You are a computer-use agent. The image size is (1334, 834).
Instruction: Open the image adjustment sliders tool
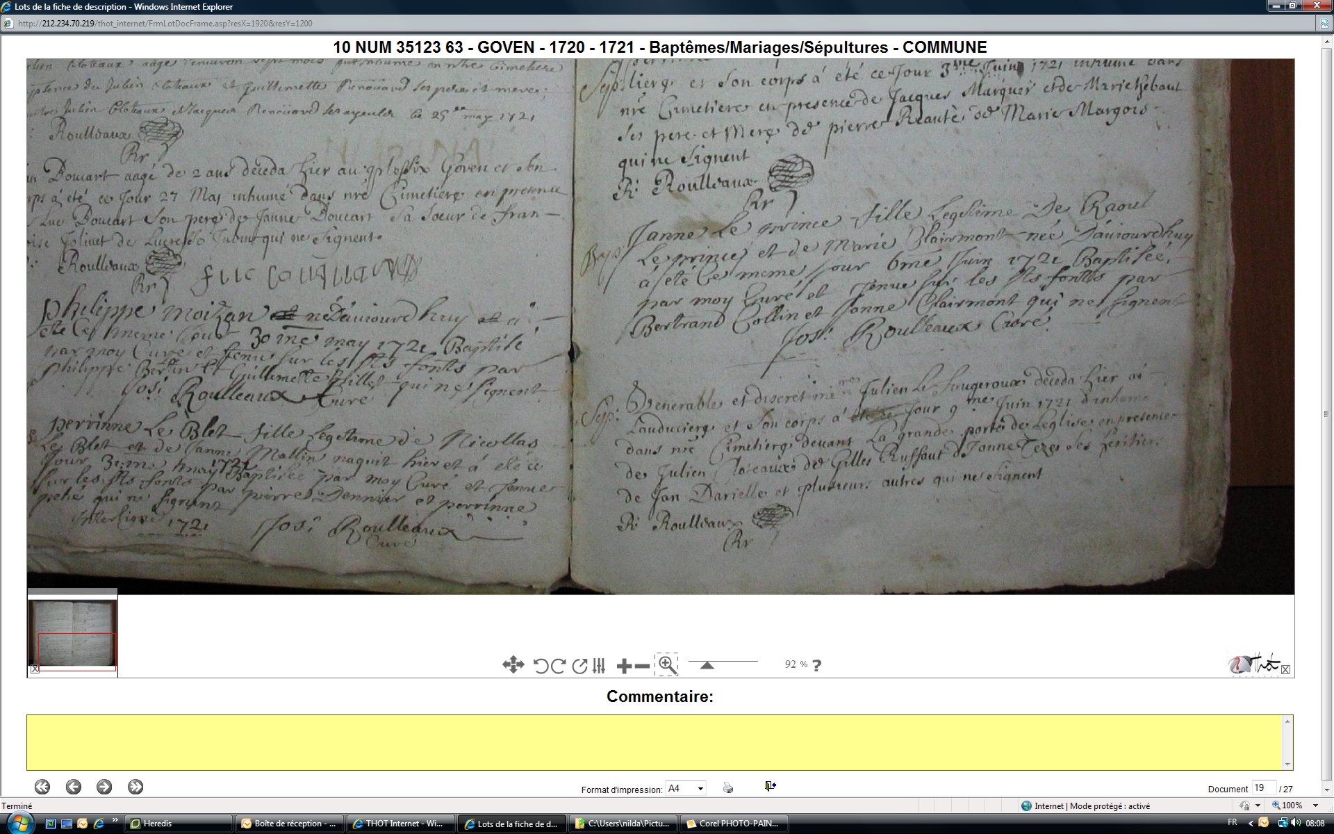click(599, 666)
